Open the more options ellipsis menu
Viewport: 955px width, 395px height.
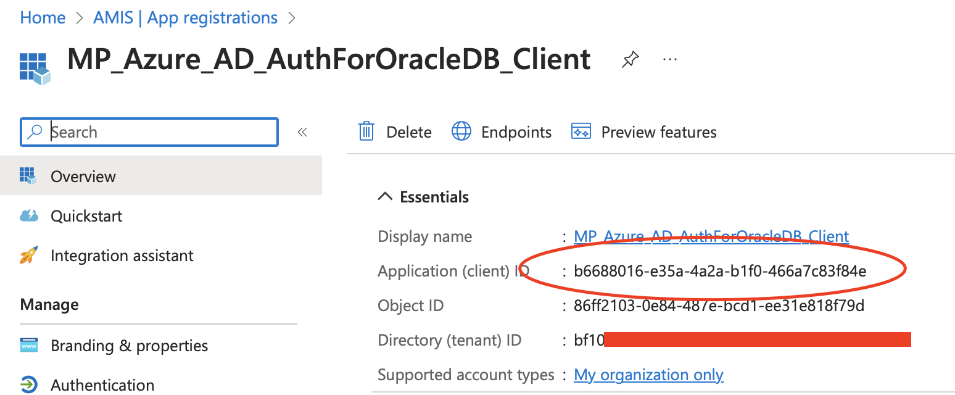coord(669,59)
